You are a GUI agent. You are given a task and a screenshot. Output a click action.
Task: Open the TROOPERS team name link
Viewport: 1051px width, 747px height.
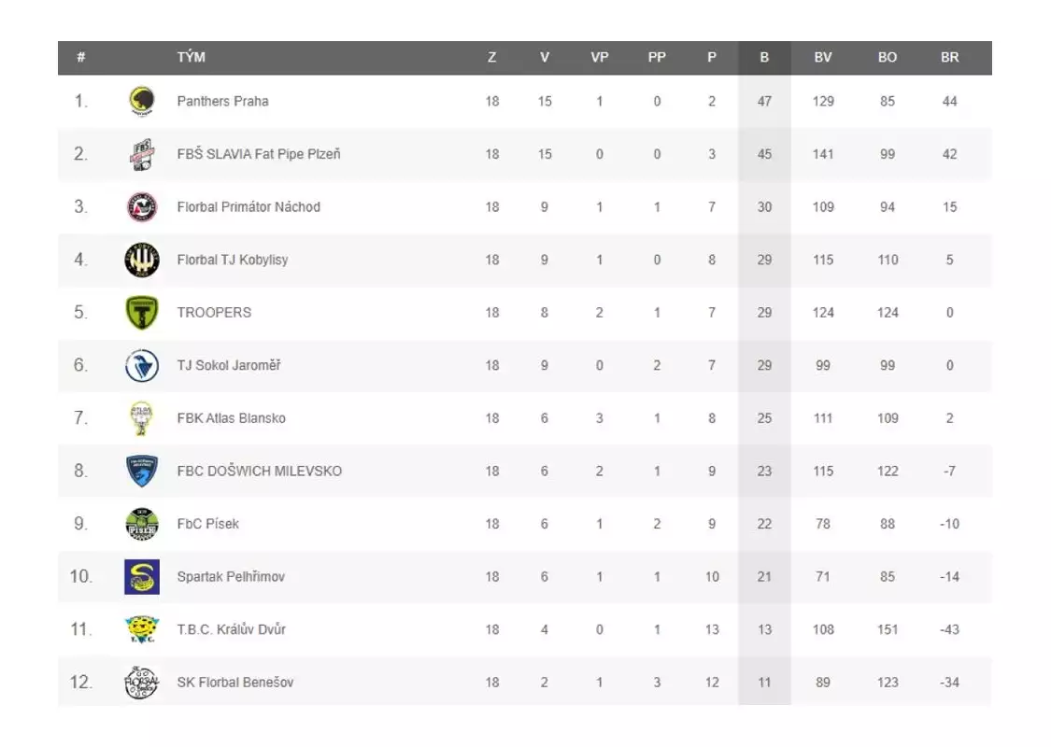[214, 313]
